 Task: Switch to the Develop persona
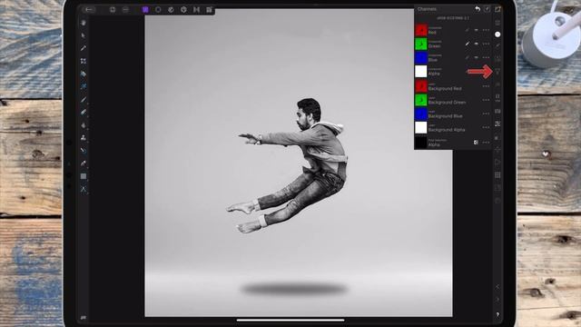(x=183, y=10)
